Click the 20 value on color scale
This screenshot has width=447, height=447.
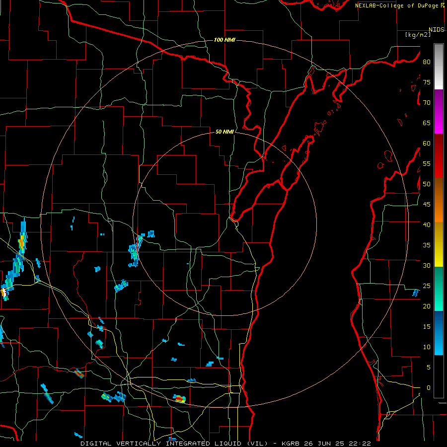[x=427, y=306]
